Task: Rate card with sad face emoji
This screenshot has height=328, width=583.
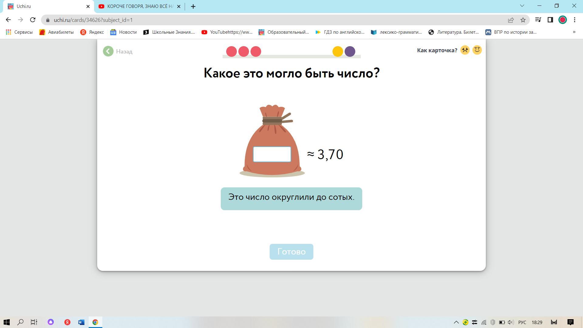Action: point(465,50)
